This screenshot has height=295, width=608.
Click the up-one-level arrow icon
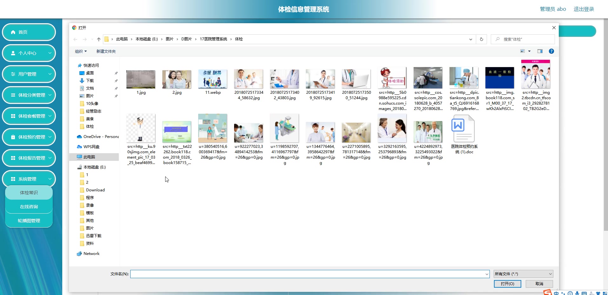[98, 39]
